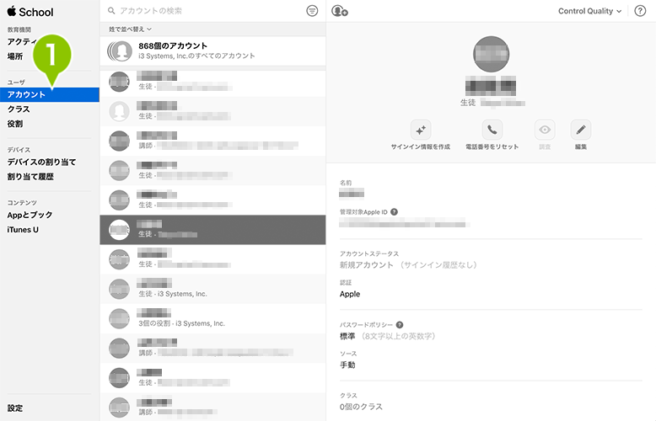Open 場所 in the sidebar
The width and height of the screenshot is (656, 421).
(x=15, y=56)
